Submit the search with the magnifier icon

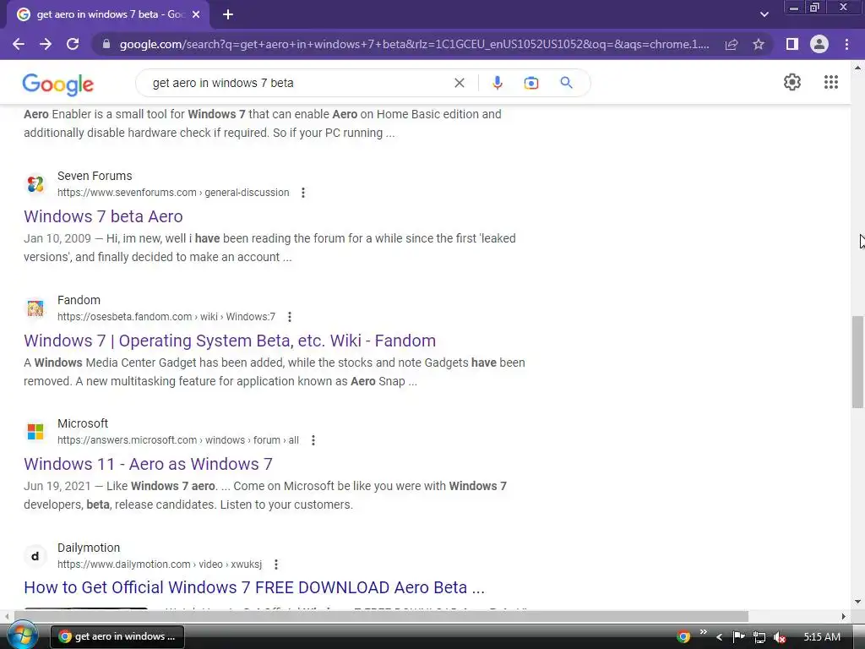[x=566, y=83]
